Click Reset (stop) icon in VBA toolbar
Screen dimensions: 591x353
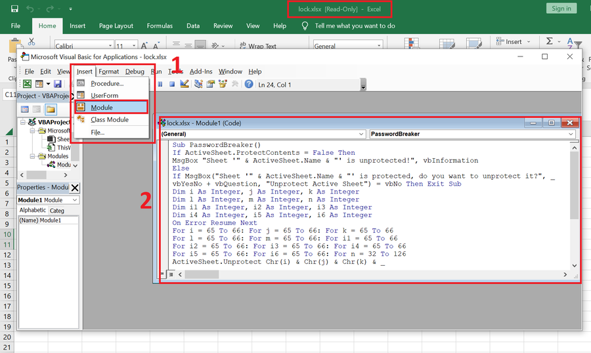(172, 84)
